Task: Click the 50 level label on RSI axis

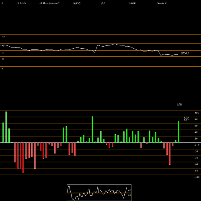Action: click(3, 53)
